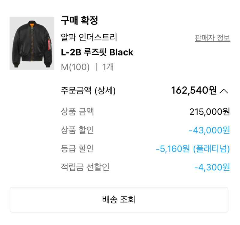240x225 pixels.
Task: Select the product name L-2B 루즈핏 Black
Action: [x=97, y=52]
